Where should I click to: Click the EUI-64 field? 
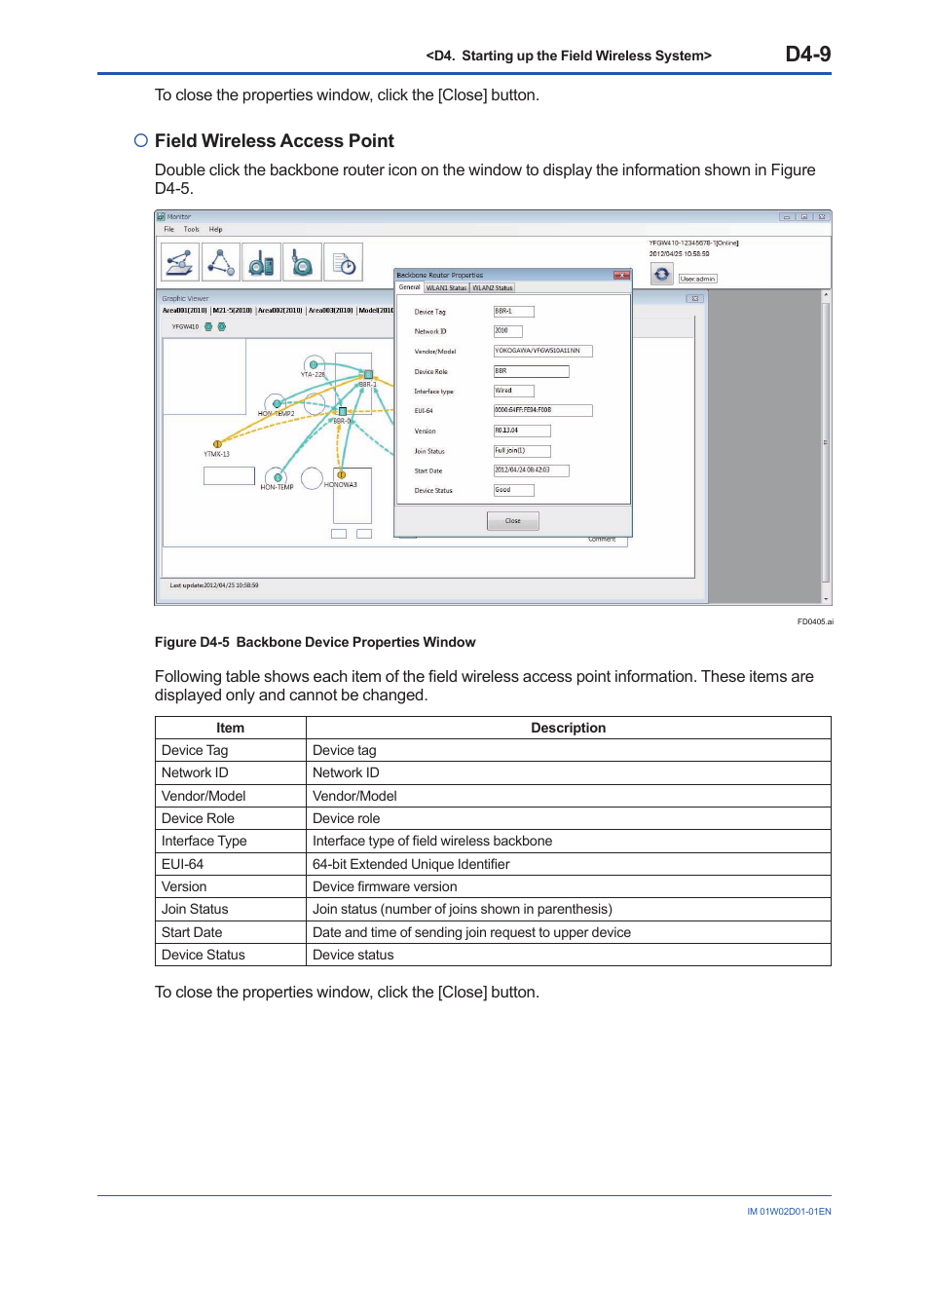(x=542, y=410)
